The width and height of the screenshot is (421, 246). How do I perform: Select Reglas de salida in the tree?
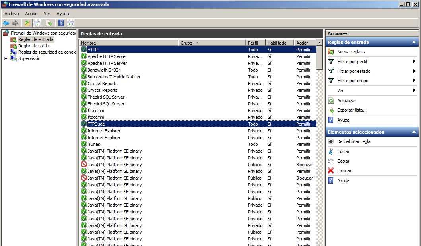(33, 46)
